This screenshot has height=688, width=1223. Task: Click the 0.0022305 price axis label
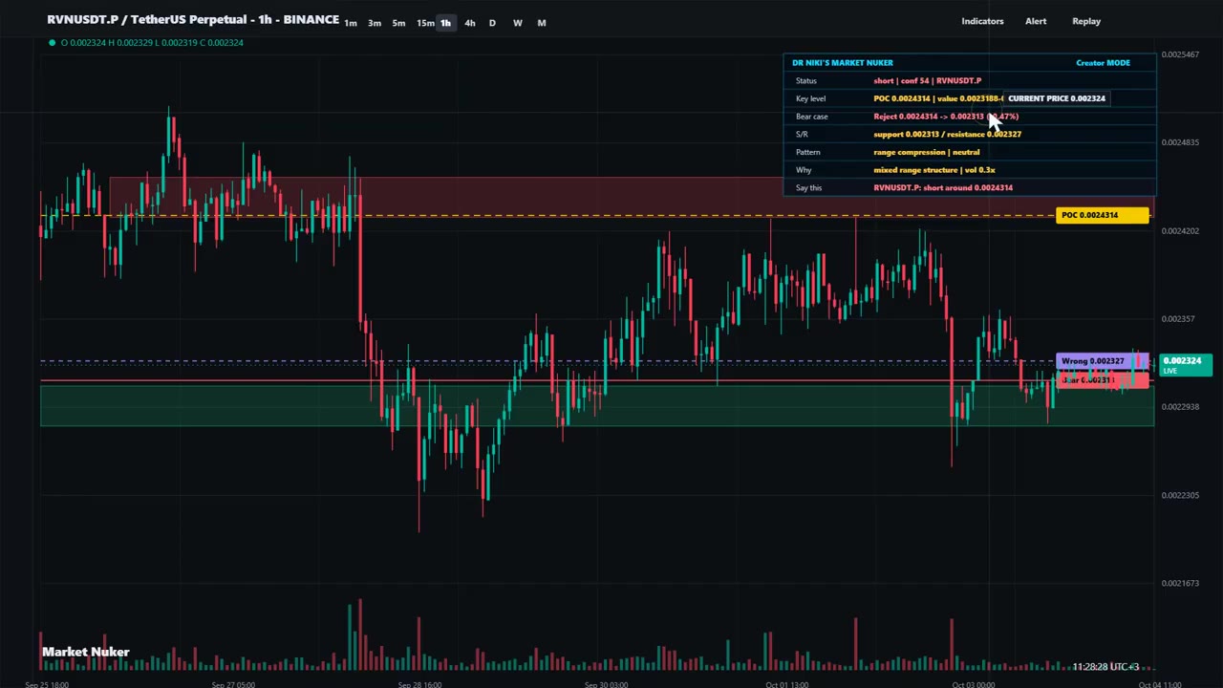[x=1180, y=495]
